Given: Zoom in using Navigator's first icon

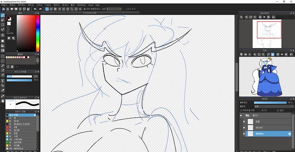Looking at the screenshot, I should pos(241,17).
